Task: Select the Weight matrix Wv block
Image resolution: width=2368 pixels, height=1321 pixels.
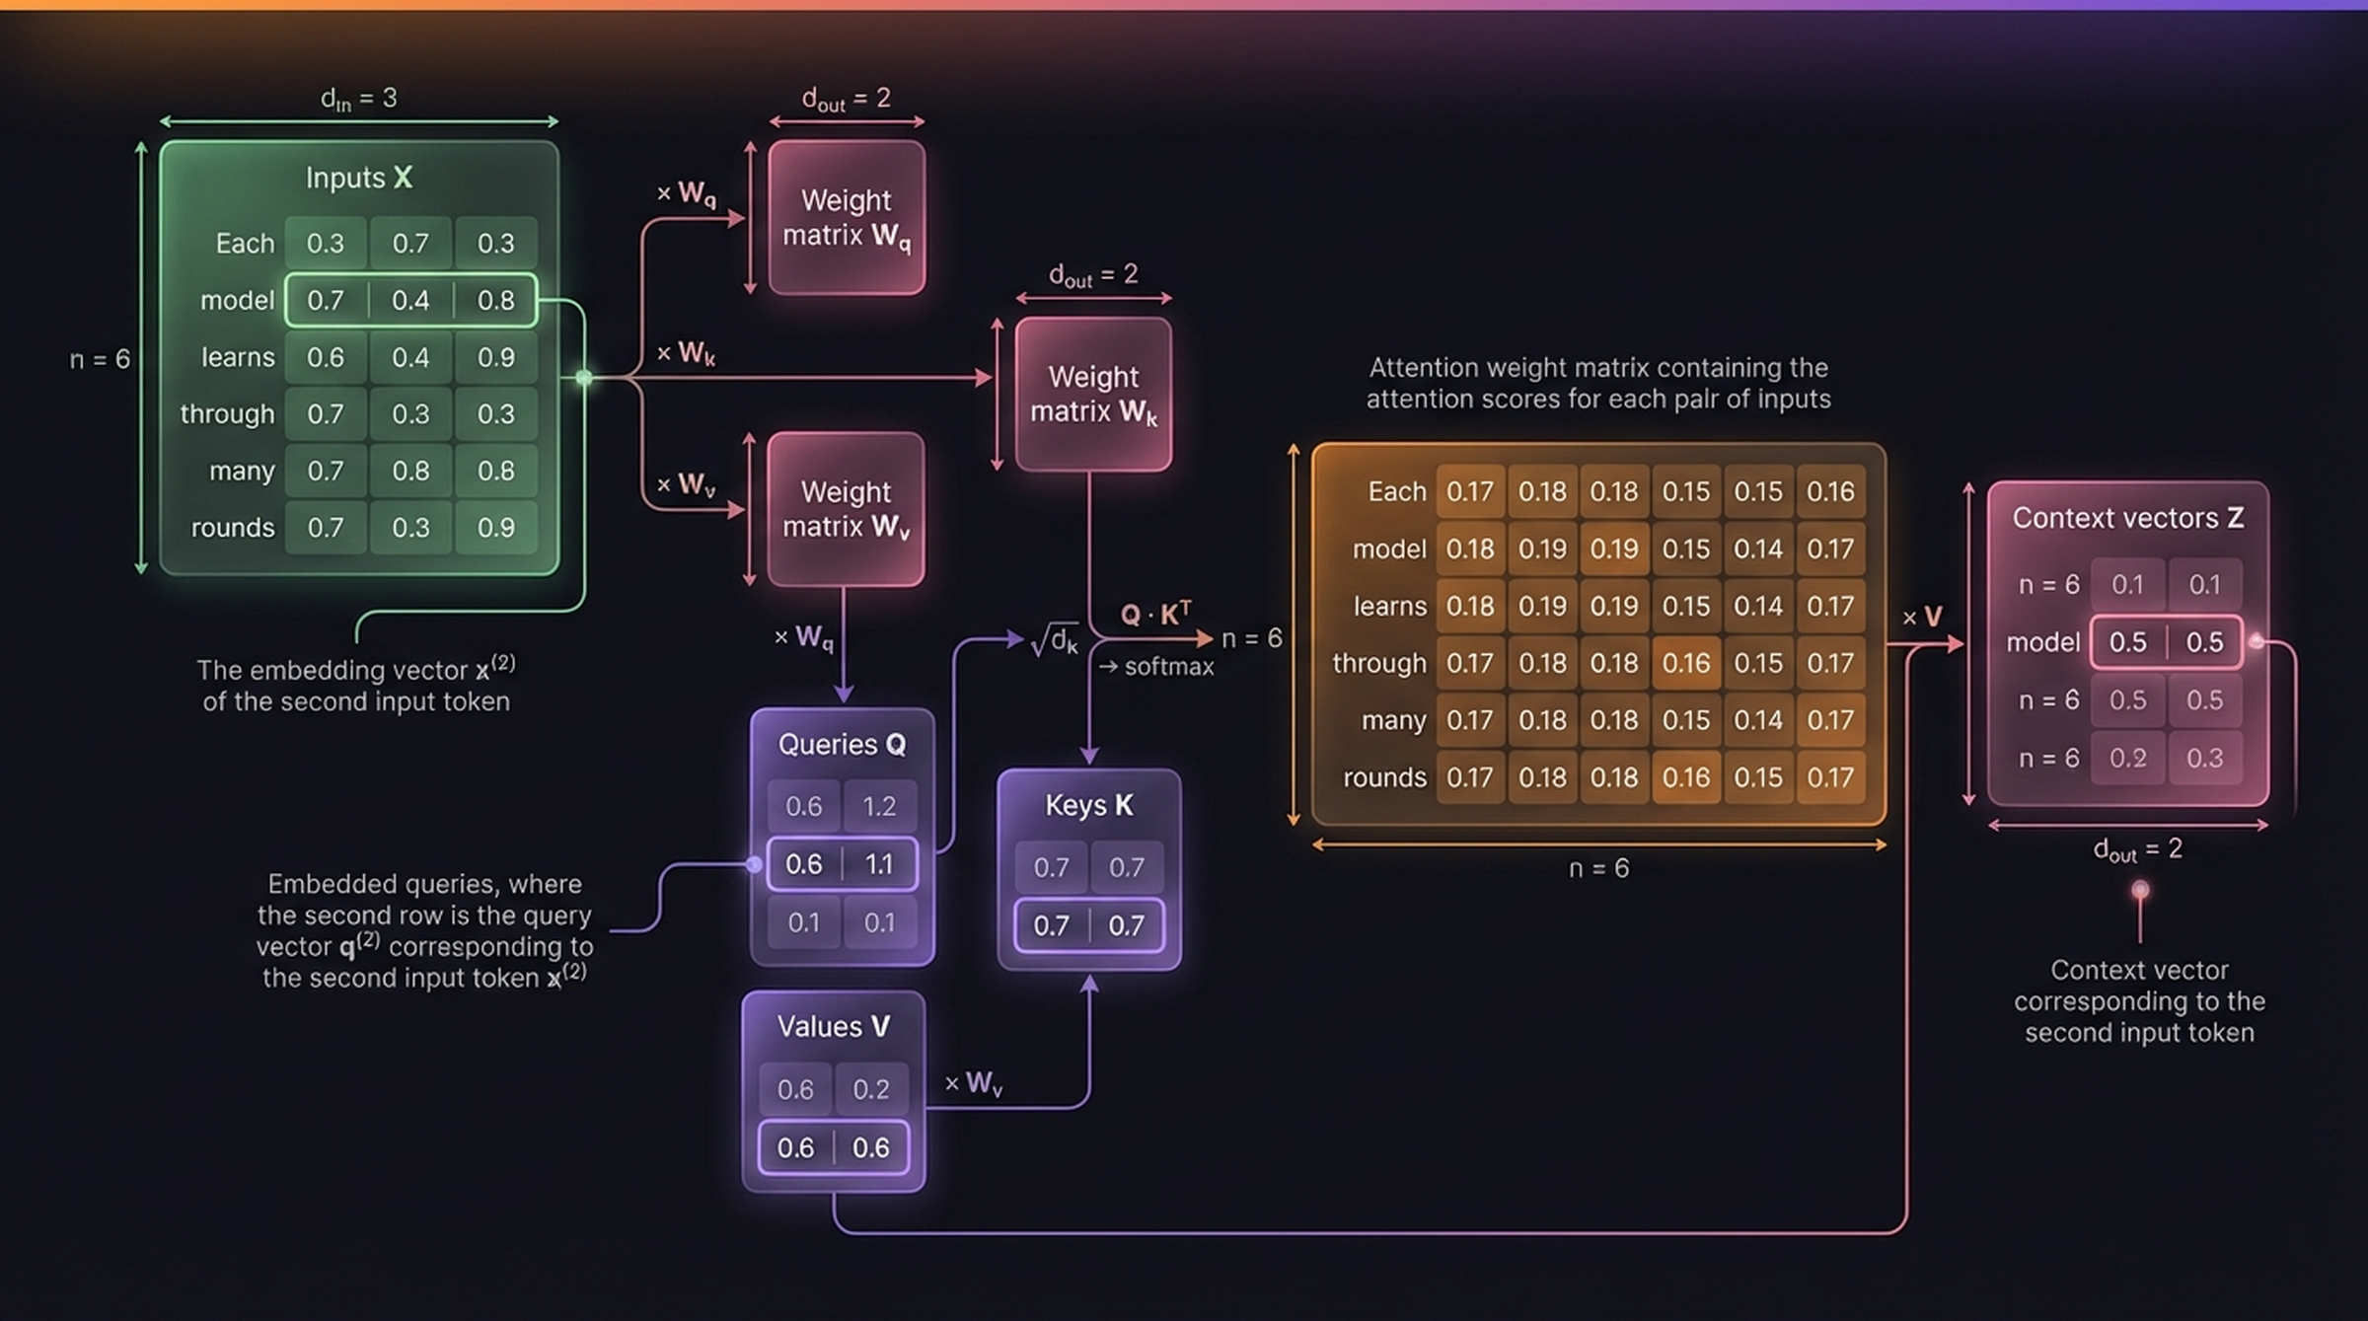Action: (x=847, y=511)
